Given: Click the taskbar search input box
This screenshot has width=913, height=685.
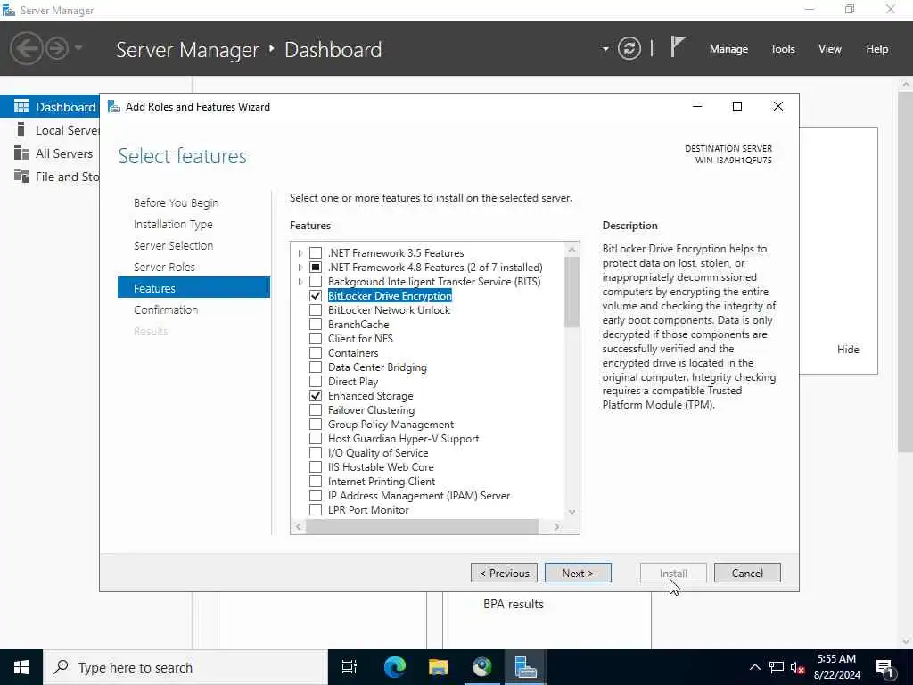Looking at the screenshot, I should pos(185,667).
